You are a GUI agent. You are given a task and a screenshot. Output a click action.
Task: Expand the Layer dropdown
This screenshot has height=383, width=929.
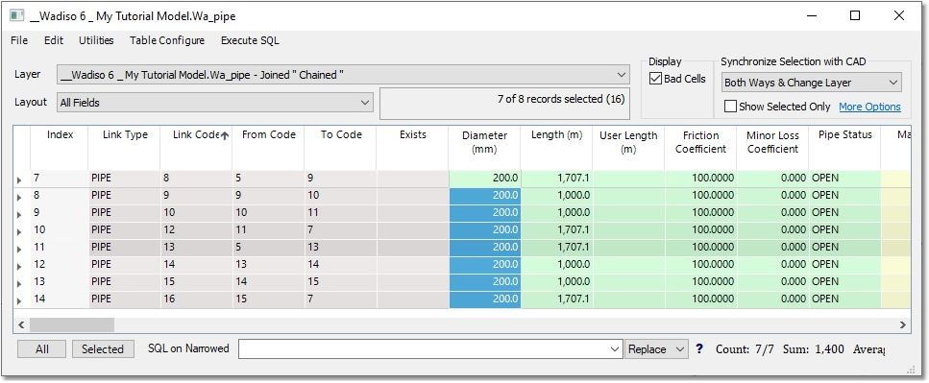(x=621, y=75)
